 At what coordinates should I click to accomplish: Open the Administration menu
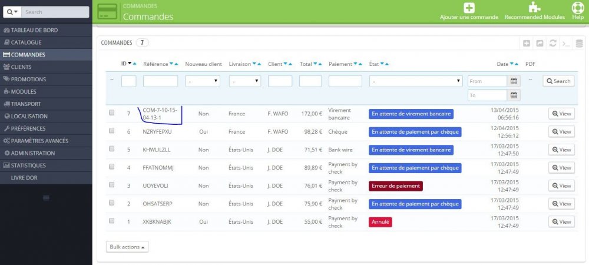pos(46,153)
